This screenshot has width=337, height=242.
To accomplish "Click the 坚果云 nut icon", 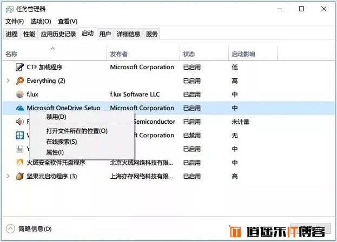I will [x=20, y=176].
